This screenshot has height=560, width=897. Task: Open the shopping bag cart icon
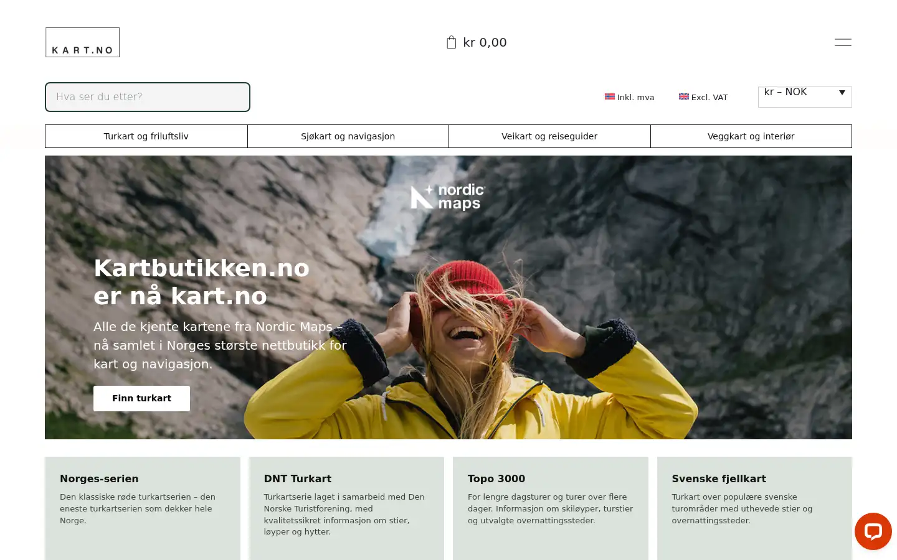point(452,42)
